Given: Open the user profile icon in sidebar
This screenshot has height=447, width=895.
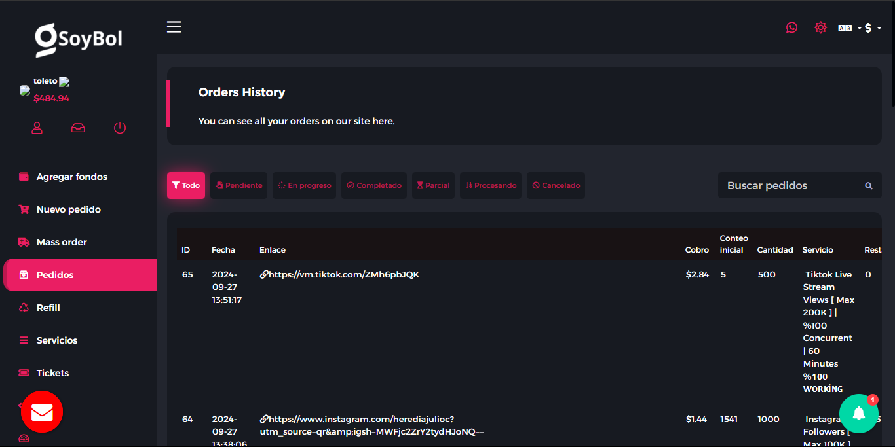Looking at the screenshot, I should tap(37, 128).
